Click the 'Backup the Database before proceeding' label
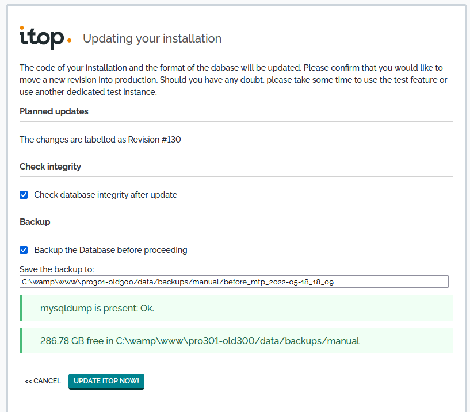Screen dimensions: 470x412 [x=110, y=250]
